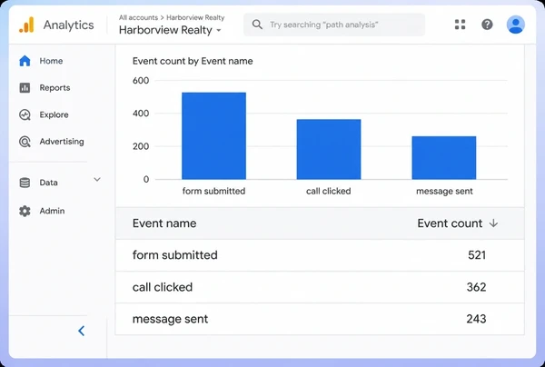Open the help question-mark icon
Image resolution: width=545 pixels, height=367 pixels.
tap(487, 25)
